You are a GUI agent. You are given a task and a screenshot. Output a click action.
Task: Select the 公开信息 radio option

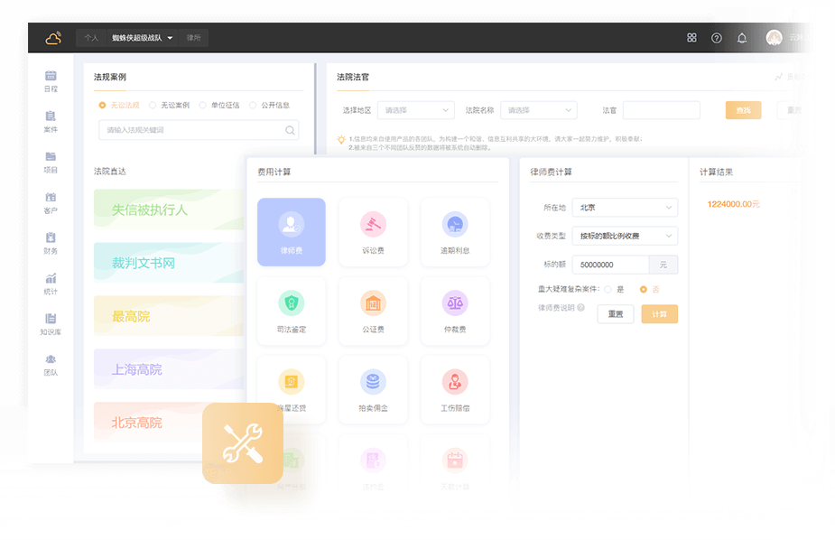click(269, 105)
